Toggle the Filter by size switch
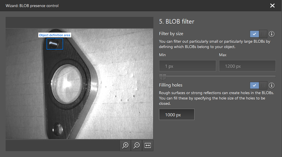The width and height of the screenshot is (282, 157). [x=258, y=34]
